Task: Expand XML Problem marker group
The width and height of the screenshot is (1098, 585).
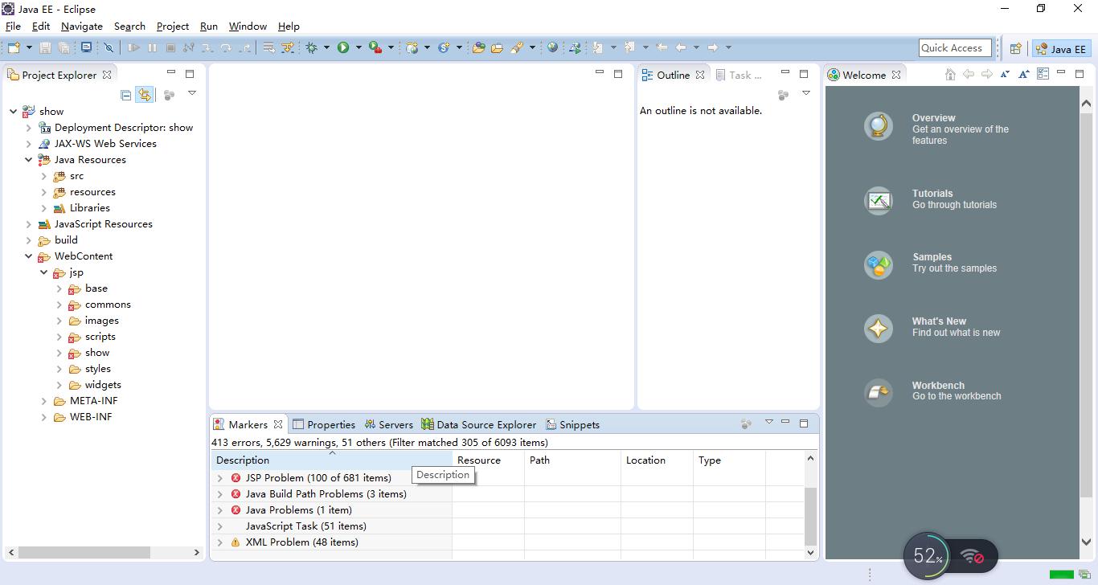Action: pyautogui.click(x=219, y=542)
